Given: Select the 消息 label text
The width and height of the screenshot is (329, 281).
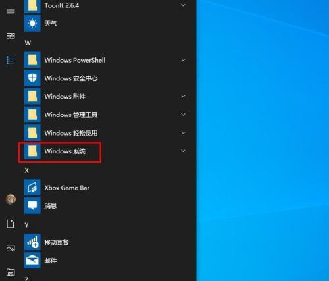Looking at the screenshot, I should pos(51,206).
